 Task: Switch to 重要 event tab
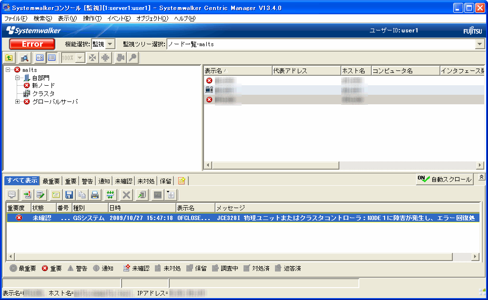(71, 181)
